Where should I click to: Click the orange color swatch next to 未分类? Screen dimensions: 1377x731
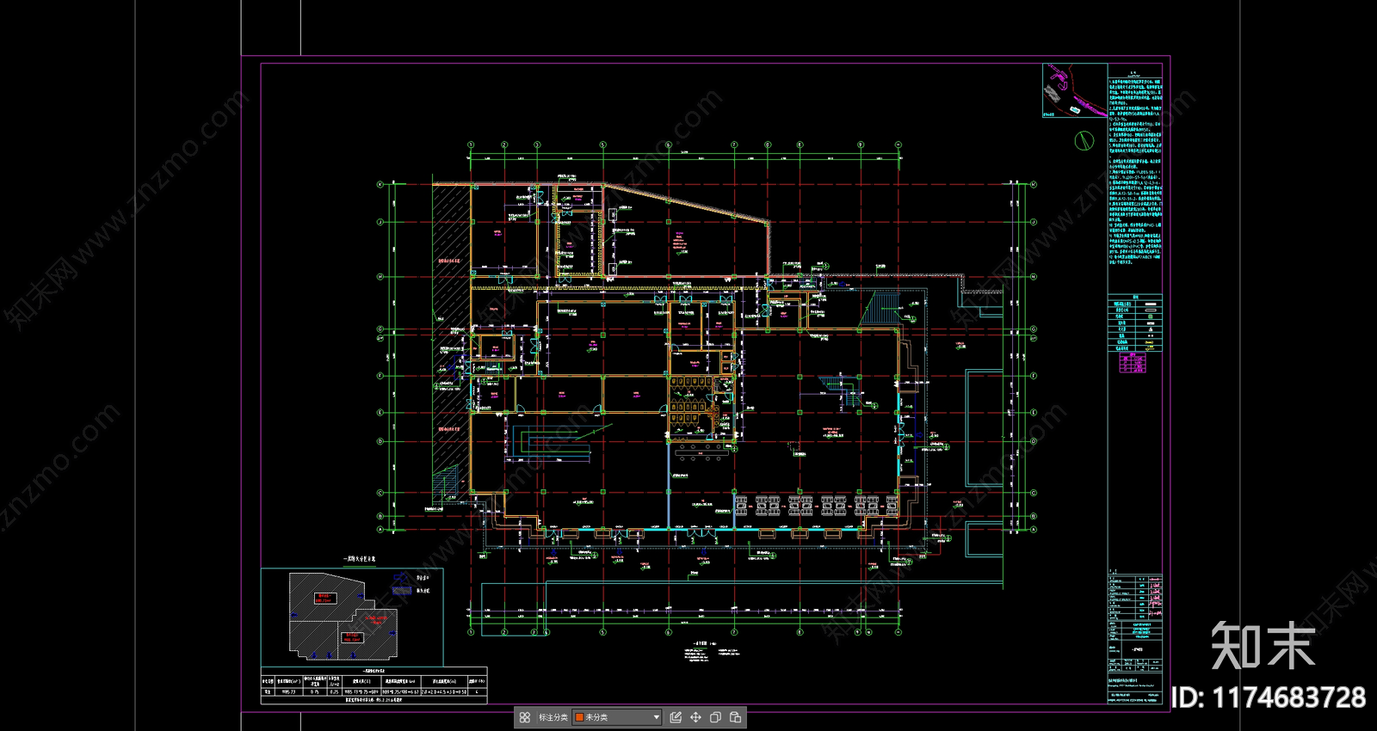(579, 717)
